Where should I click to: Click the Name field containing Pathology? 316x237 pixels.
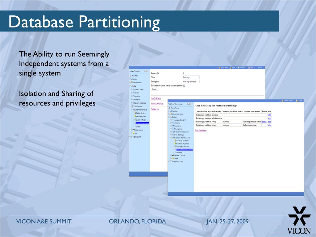point(191,77)
